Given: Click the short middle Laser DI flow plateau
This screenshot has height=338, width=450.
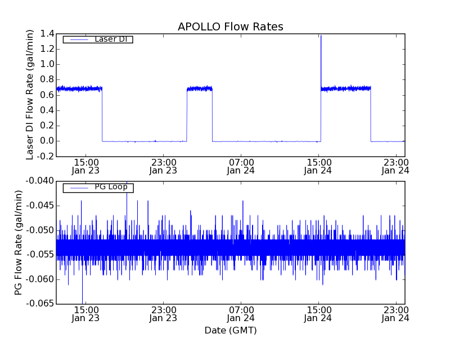Looking at the screenshot, I should click(x=200, y=88).
